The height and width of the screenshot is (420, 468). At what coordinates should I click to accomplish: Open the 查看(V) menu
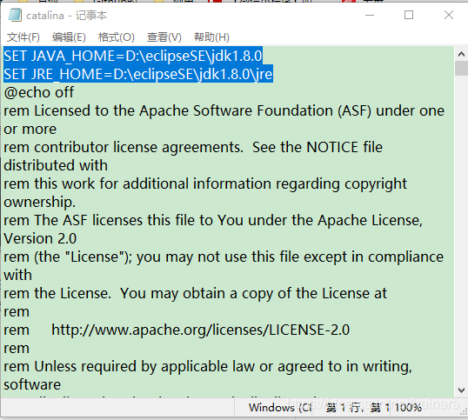click(164, 37)
